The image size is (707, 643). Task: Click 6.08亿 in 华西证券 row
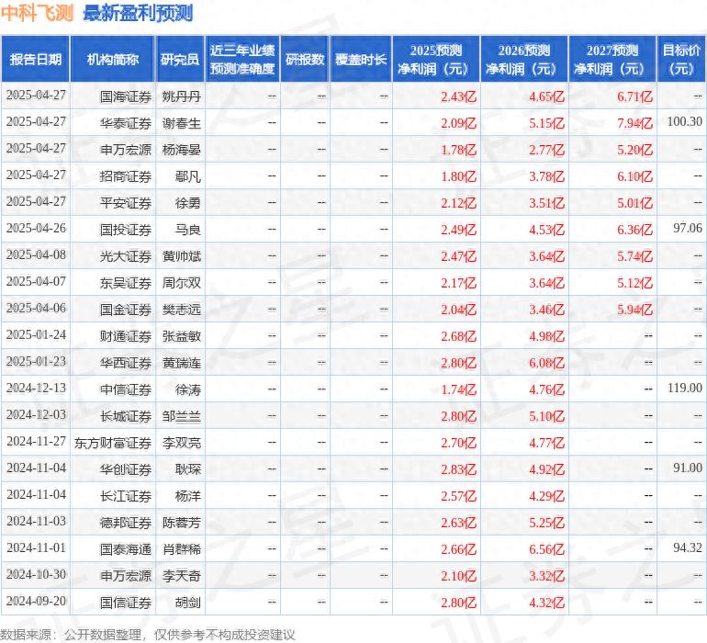pos(546,363)
